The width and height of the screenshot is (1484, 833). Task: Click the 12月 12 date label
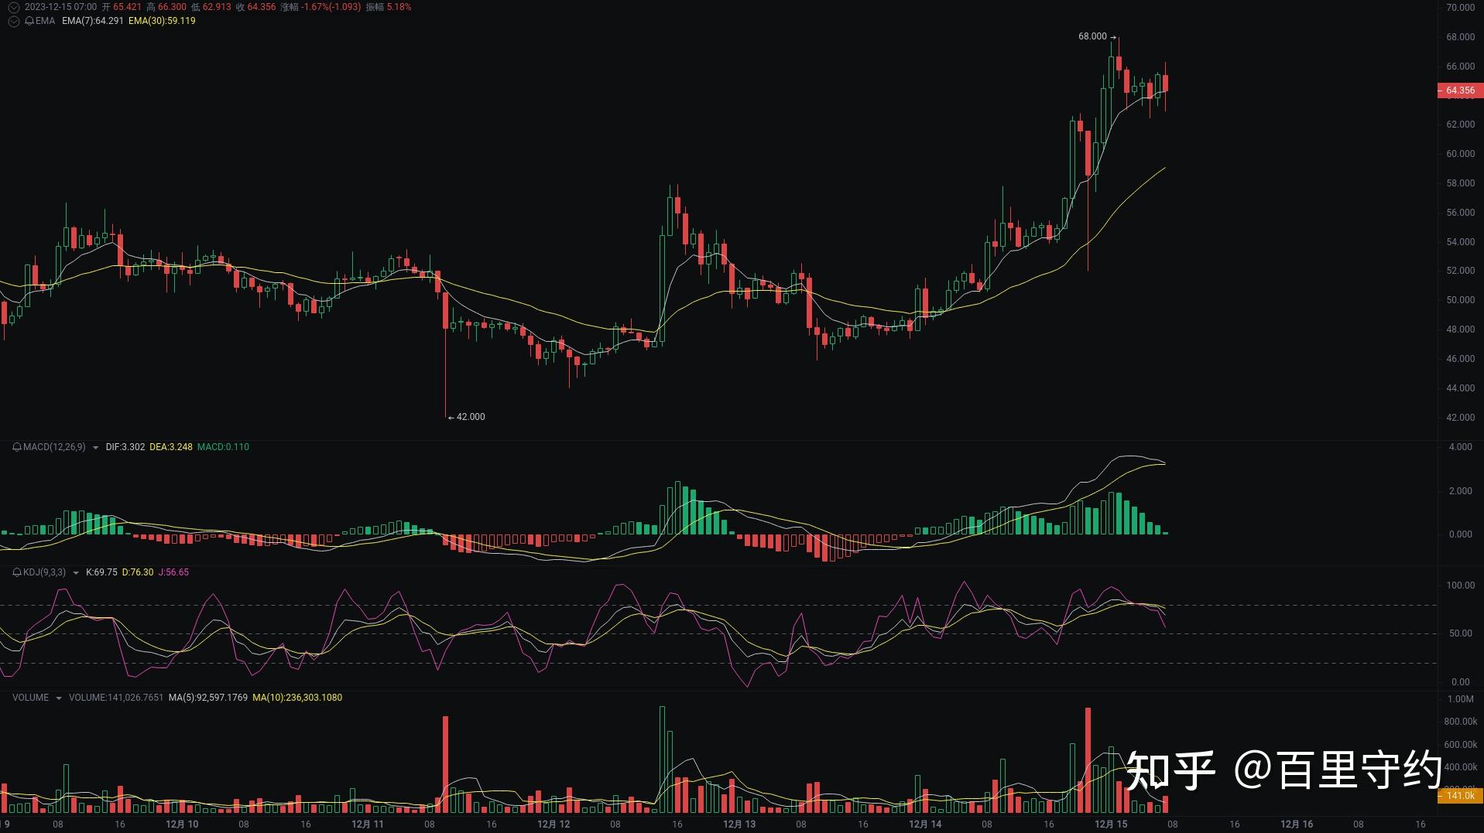point(554,824)
